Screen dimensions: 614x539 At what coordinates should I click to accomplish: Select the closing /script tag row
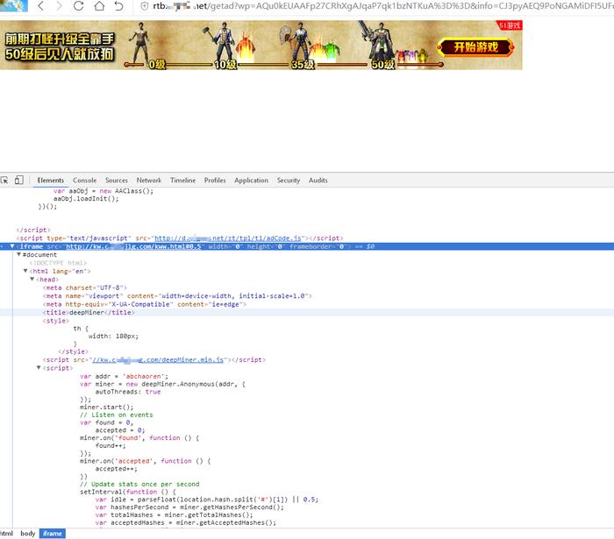tap(33, 230)
